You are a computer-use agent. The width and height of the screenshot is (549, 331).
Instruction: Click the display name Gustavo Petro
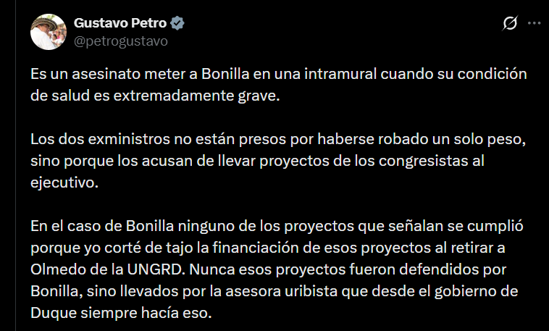point(120,23)
